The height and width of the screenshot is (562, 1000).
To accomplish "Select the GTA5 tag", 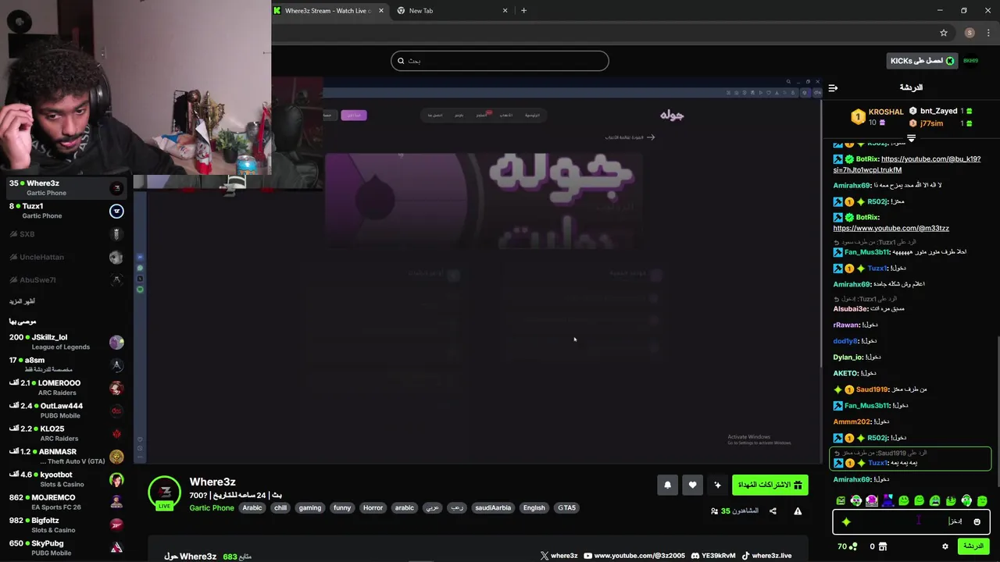I will pos(566,508).
